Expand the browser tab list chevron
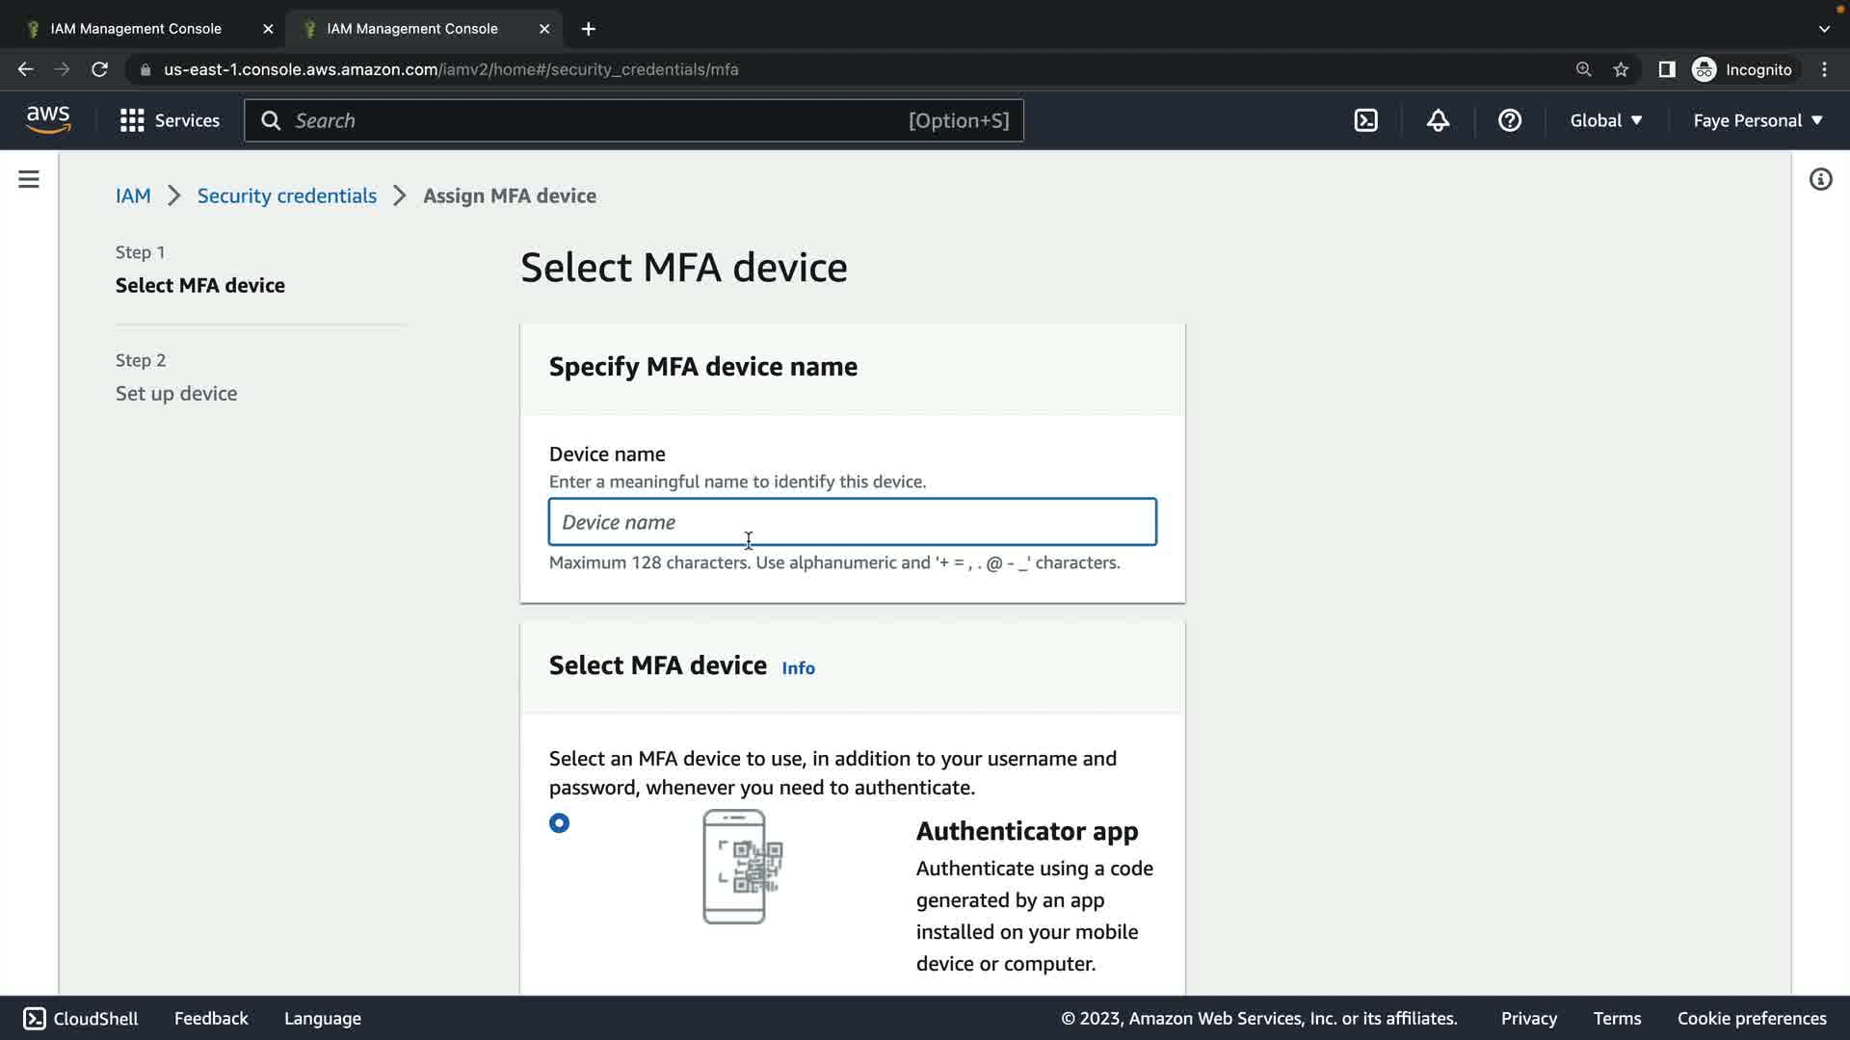 (x=1824, y=29)
